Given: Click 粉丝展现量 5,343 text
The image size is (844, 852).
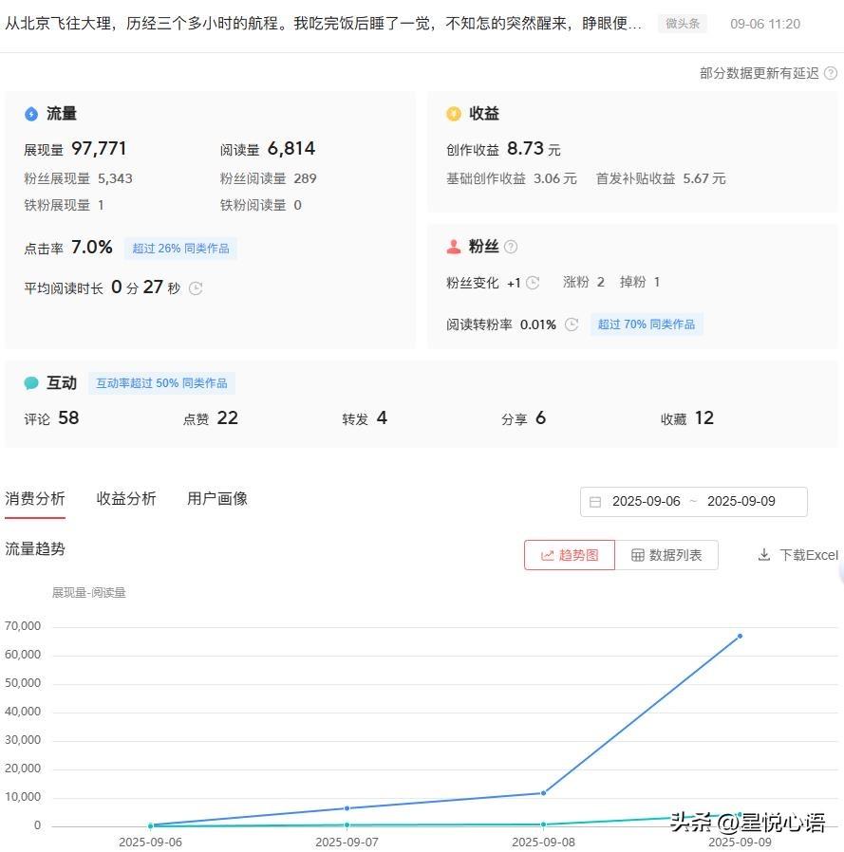Looking at the screenshot, I should [x=78, y=178].
